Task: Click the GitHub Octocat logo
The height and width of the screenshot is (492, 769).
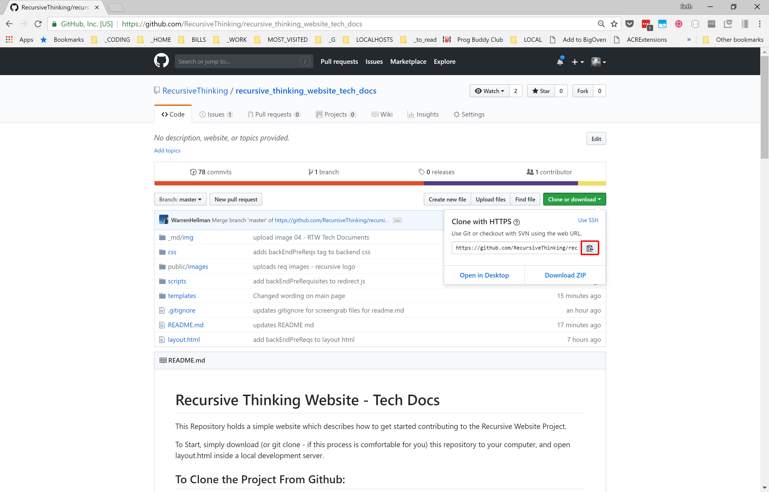Action: (161, 61)
